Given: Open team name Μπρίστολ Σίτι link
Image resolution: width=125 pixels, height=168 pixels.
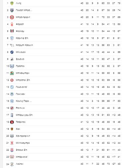Looking at the screenshot, I should [x=23, y=80].
